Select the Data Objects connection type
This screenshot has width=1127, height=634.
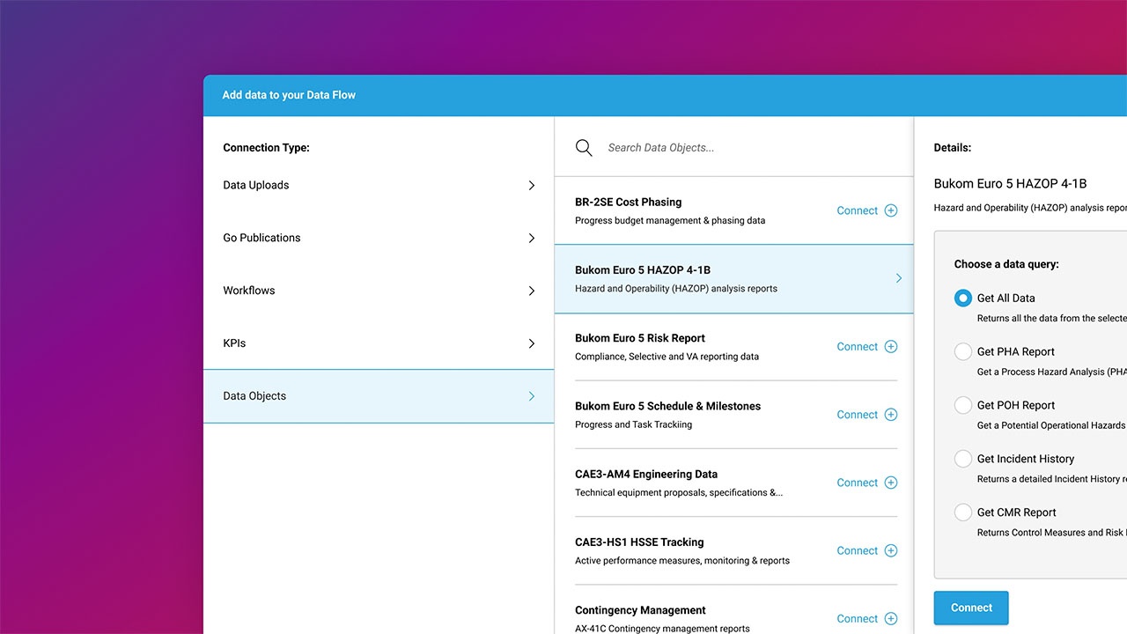point(379,396)
